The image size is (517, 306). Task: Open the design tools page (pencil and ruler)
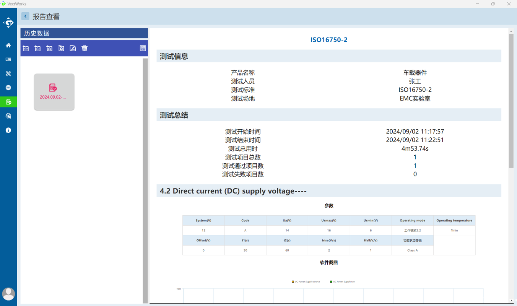coord(8,73)
